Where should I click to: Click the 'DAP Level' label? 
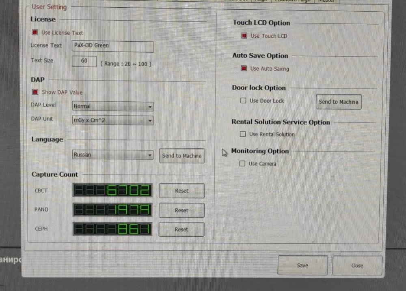point(43,105)
